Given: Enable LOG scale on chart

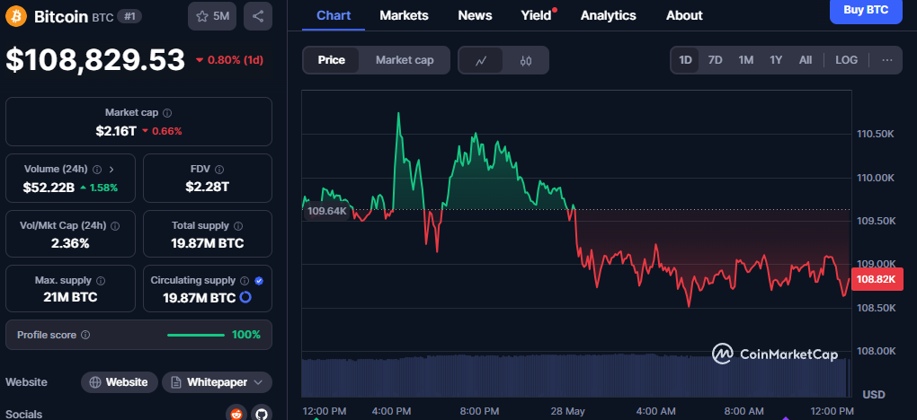Looking at the screenshot, I should coord(846,60).
